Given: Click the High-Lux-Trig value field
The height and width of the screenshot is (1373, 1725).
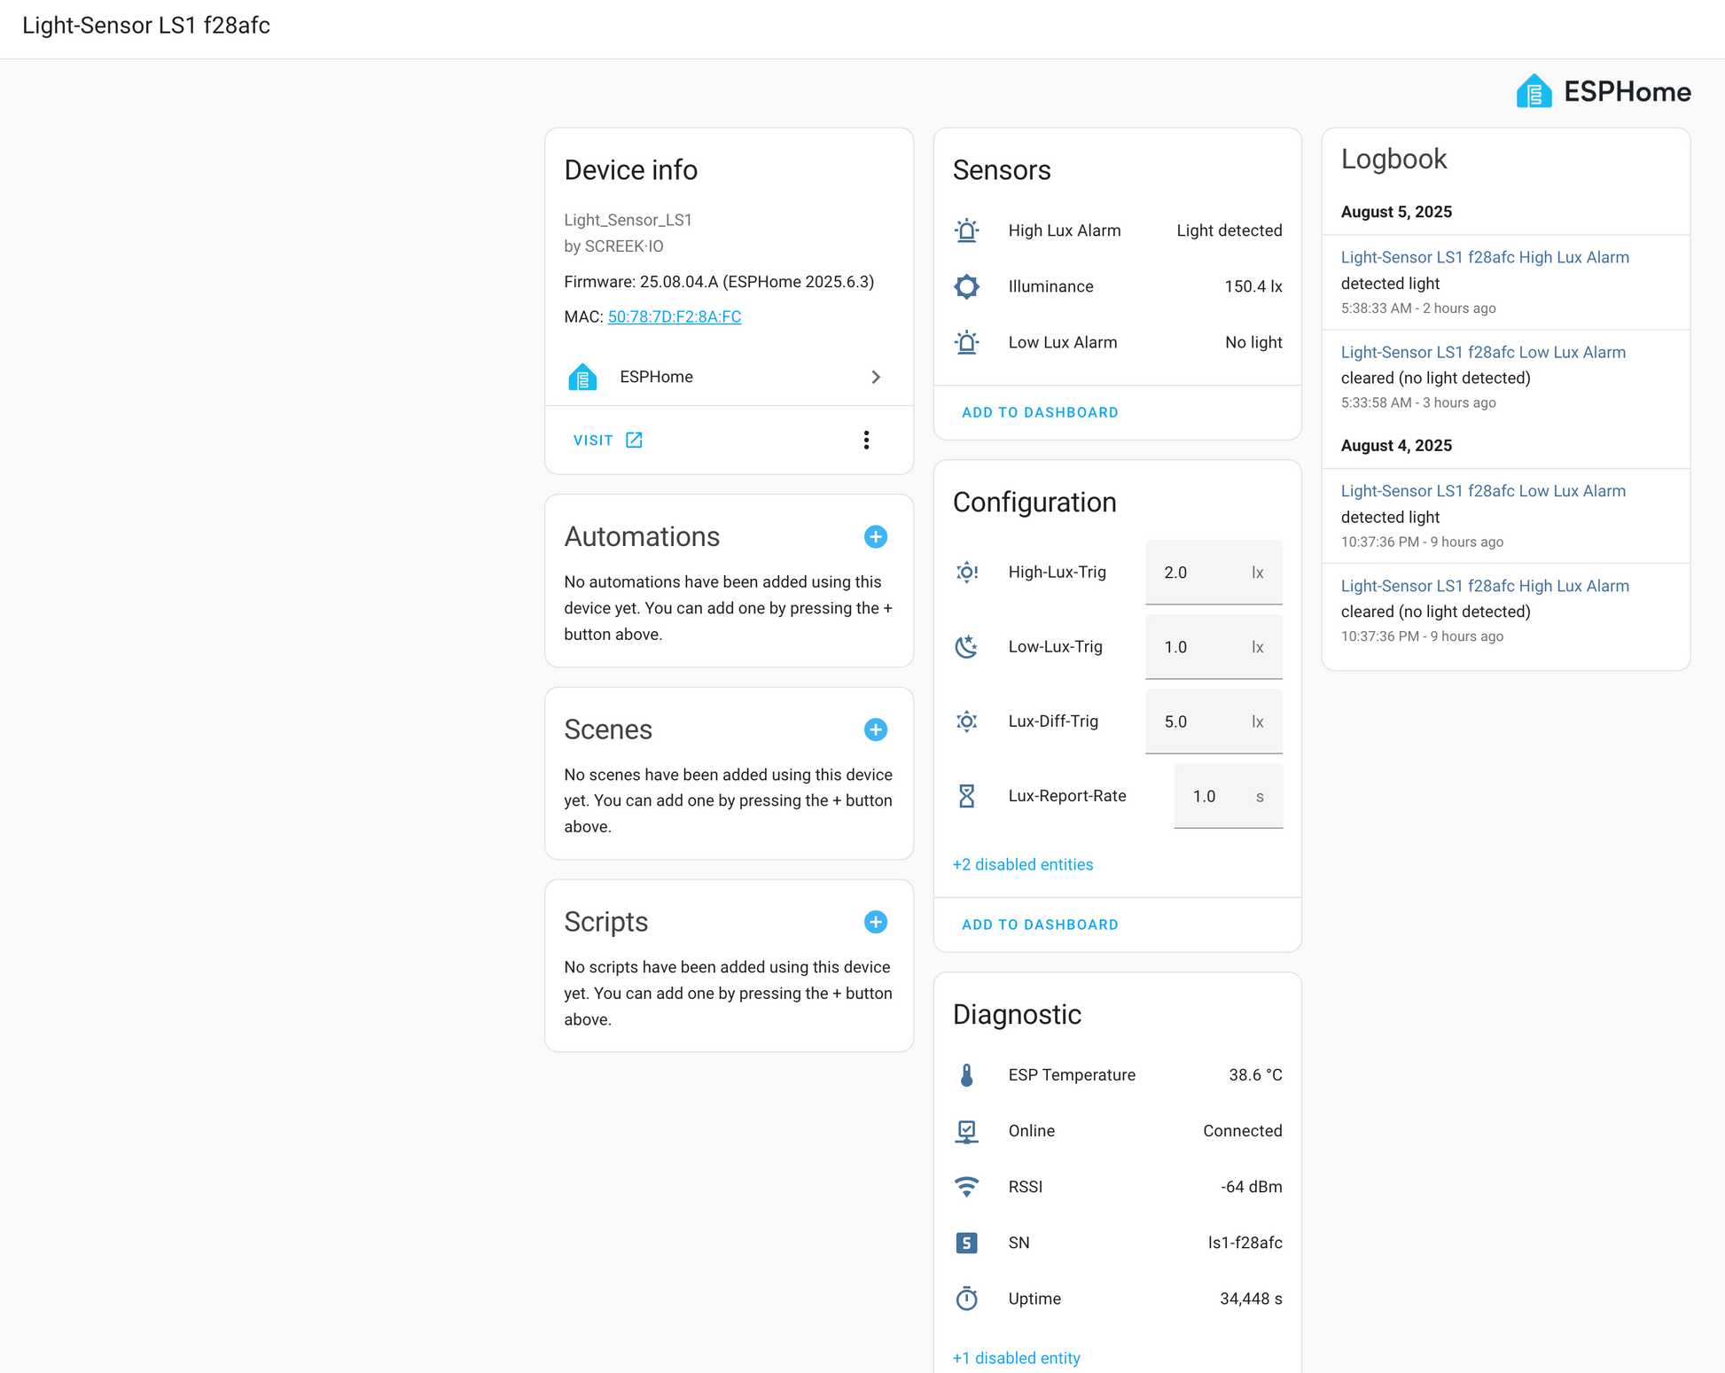Looking at the screenshot, I should point(1214,572).
